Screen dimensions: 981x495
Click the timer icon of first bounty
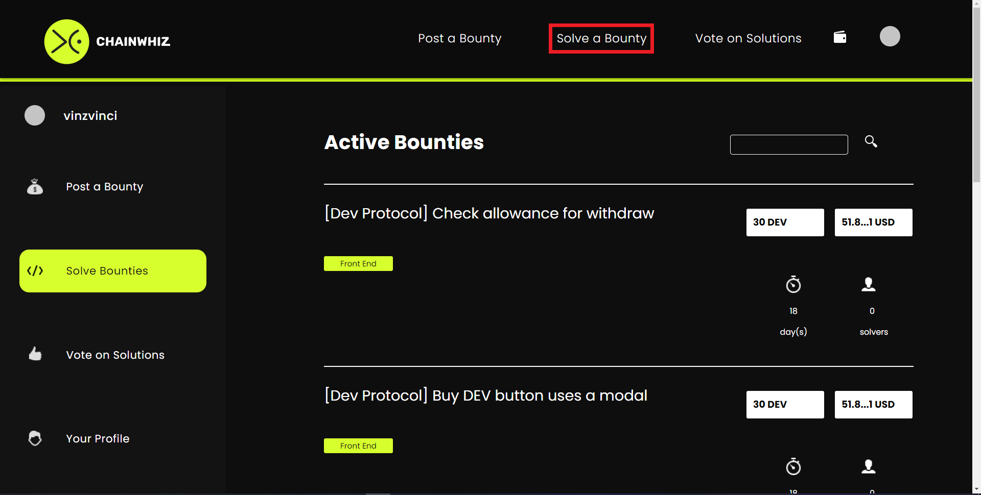pos(793,284)
